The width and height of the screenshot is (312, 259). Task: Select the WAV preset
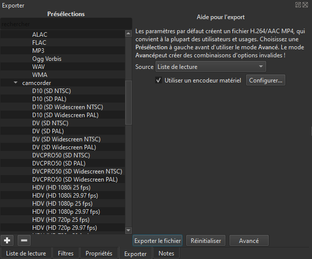coord(63,67)
